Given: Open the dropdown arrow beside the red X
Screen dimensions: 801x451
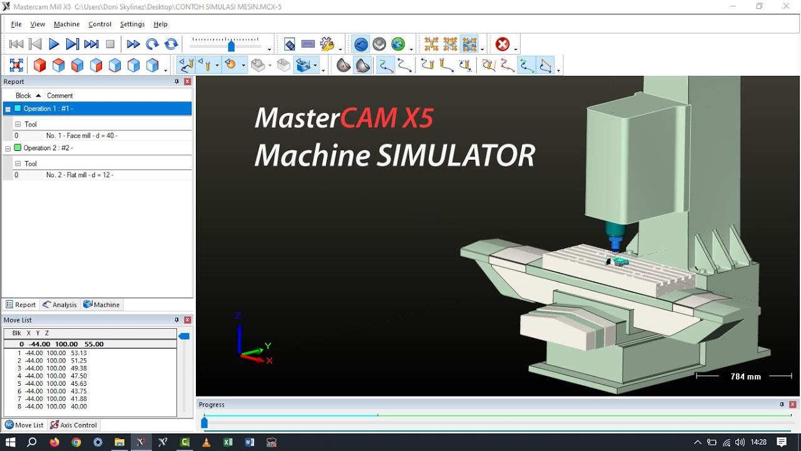Looking at the screenshot, I should 516,49.
